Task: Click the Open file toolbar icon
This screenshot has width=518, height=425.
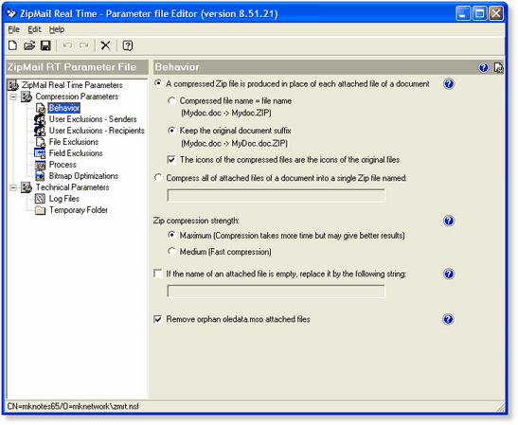Action: (29, 45)
